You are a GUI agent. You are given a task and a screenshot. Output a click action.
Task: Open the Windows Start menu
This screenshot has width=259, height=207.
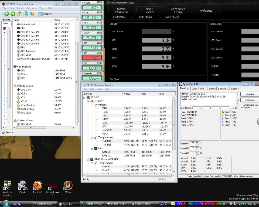(6, 204)
